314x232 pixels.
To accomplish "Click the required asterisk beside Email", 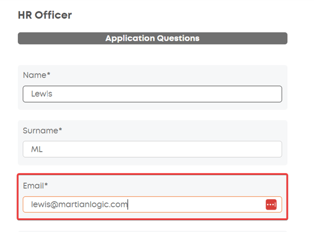I will (46, 185).
